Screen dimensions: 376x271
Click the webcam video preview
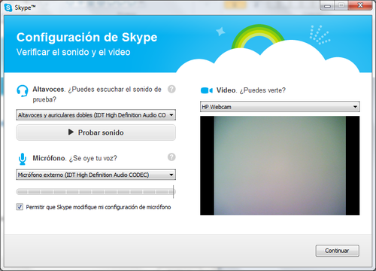(280, 166)
